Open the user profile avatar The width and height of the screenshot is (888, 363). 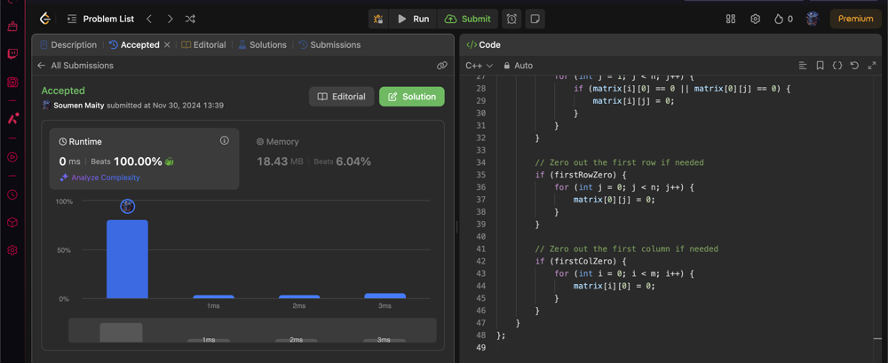click(x=813, y=19)
